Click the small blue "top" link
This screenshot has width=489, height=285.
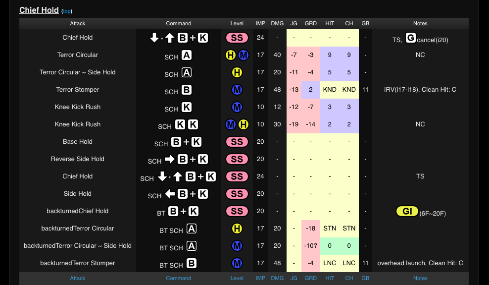[x=66, y=11]
